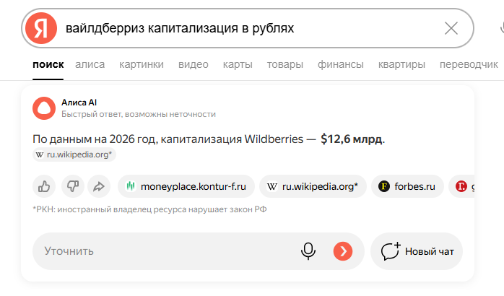Switch to the алиса tab
This screenshot has width=504, height=296.
point(90,64)
